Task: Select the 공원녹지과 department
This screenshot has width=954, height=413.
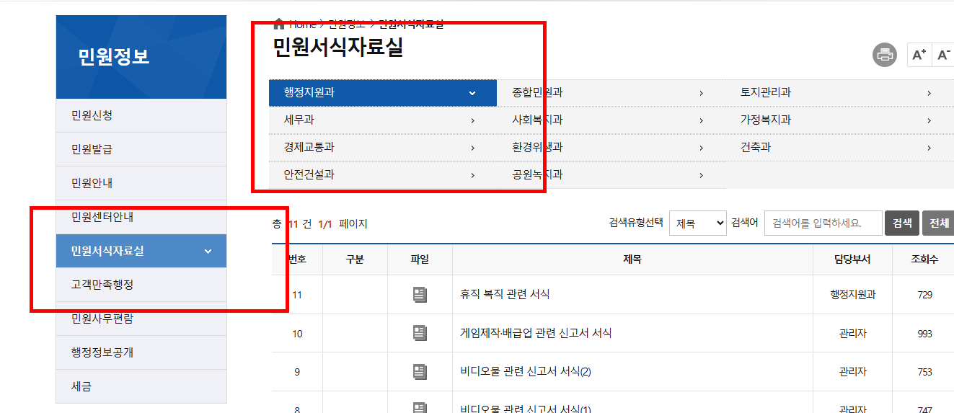Action: coord(611,175)
